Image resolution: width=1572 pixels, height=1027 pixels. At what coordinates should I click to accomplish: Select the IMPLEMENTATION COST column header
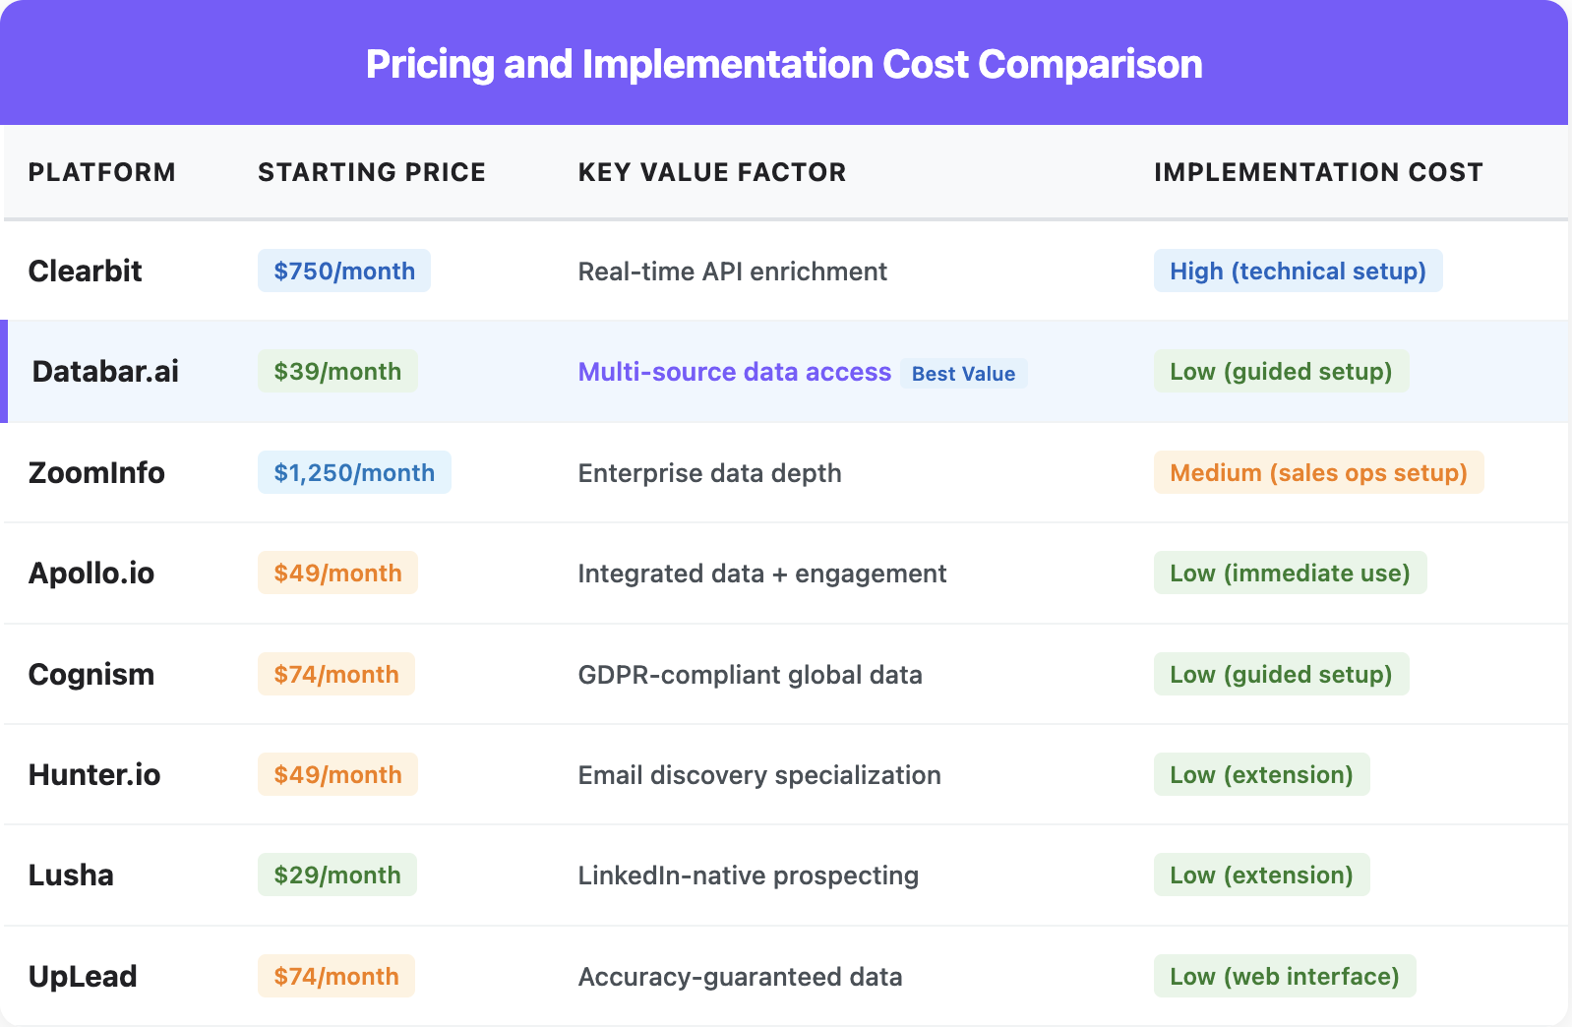coord(1318,172)
